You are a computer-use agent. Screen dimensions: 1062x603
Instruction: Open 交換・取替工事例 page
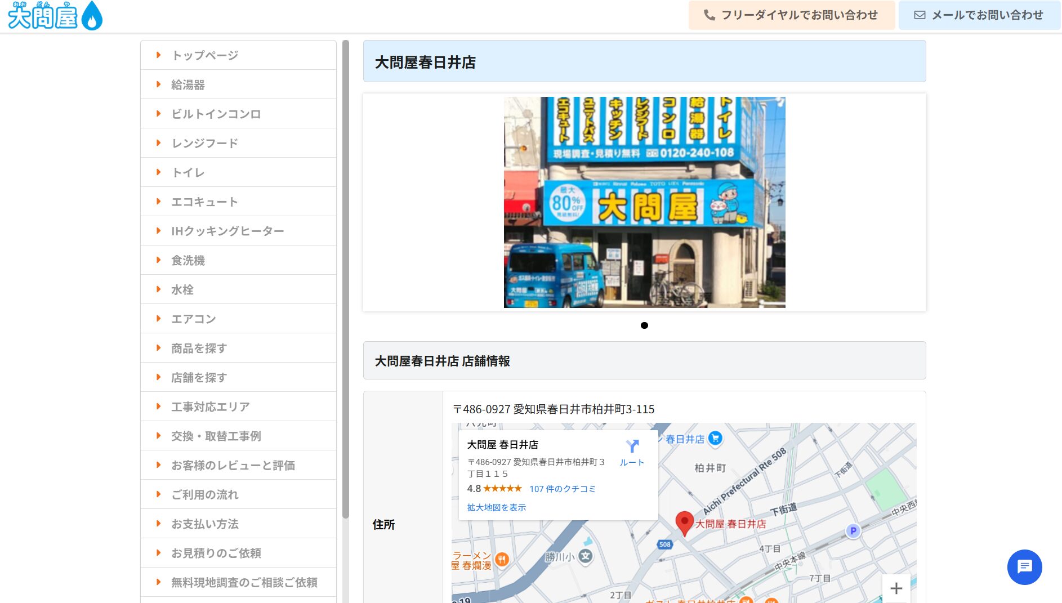click(x=238, y=436)
